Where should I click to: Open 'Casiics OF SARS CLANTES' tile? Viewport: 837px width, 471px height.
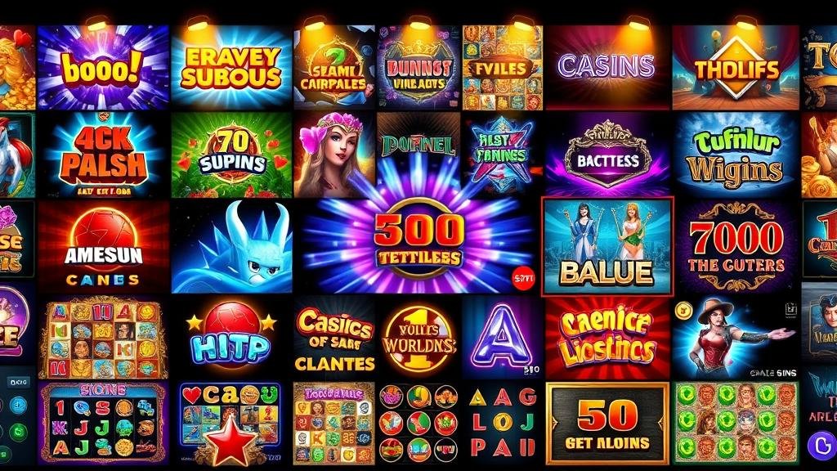(334, 338)
